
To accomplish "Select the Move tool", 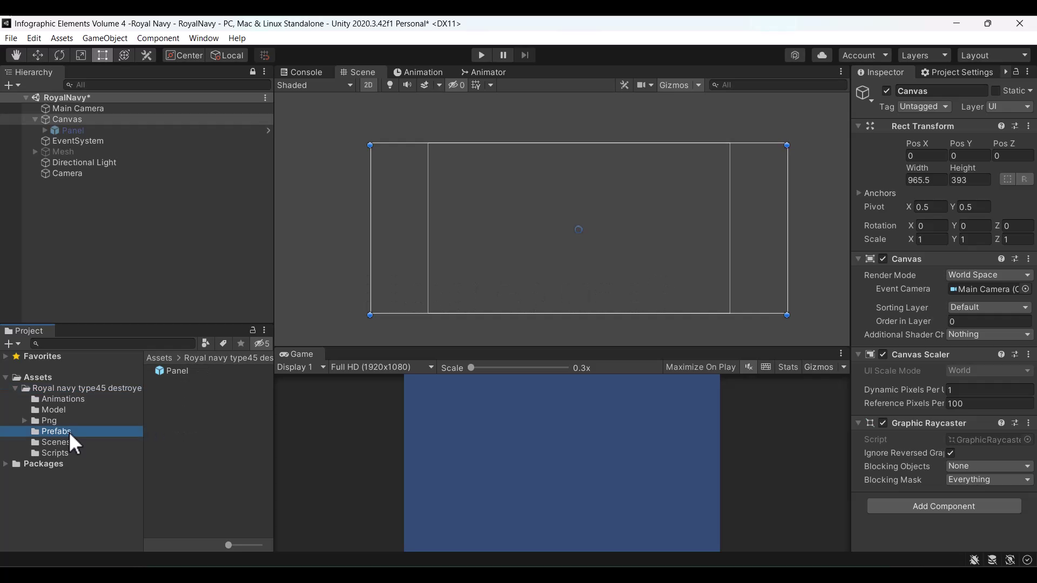I will (x=38, y=55).
